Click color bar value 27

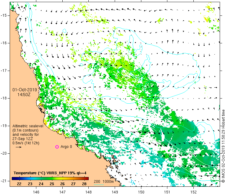point(73,184)
